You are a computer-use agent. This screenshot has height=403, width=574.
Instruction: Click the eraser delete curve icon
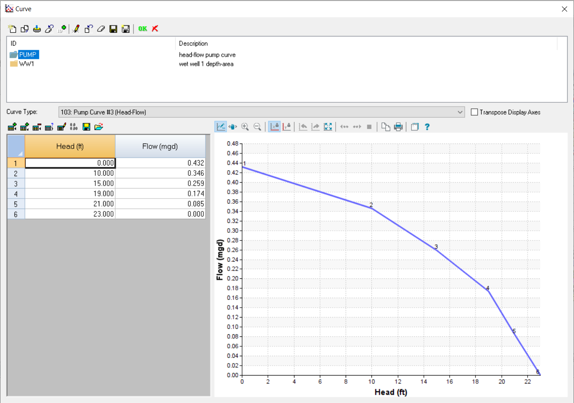[x=101, y=29]
